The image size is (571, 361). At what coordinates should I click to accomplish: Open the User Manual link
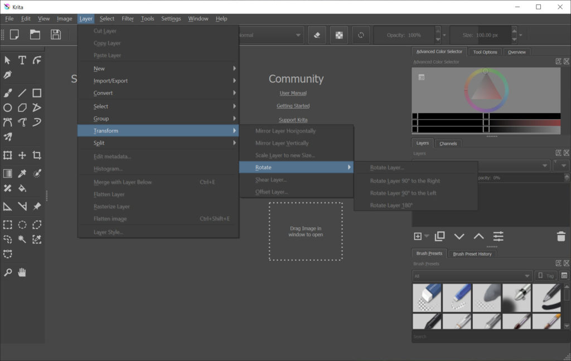[293, 93]
